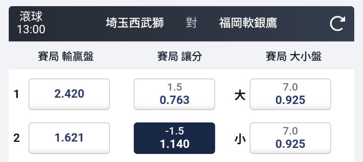Click the 埼玉西武獅 team name
Screen dimensions: 363x162
(x=135, y=23)
